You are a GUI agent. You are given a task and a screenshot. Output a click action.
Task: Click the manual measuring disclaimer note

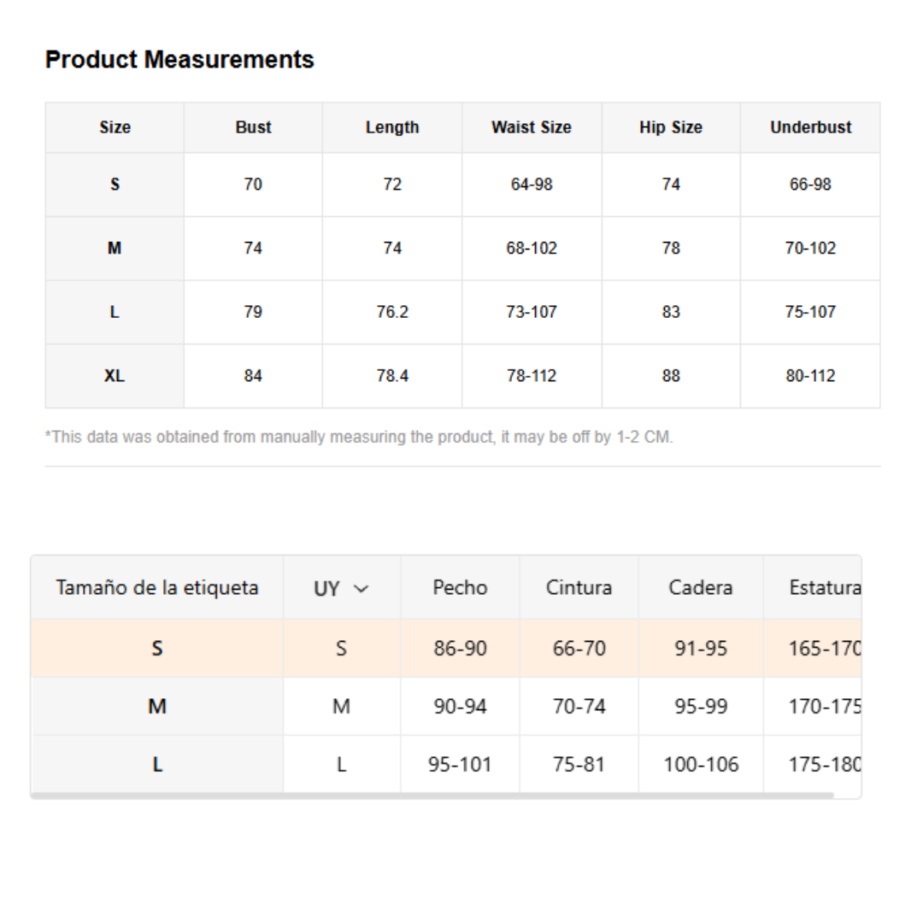click(359, 438)
